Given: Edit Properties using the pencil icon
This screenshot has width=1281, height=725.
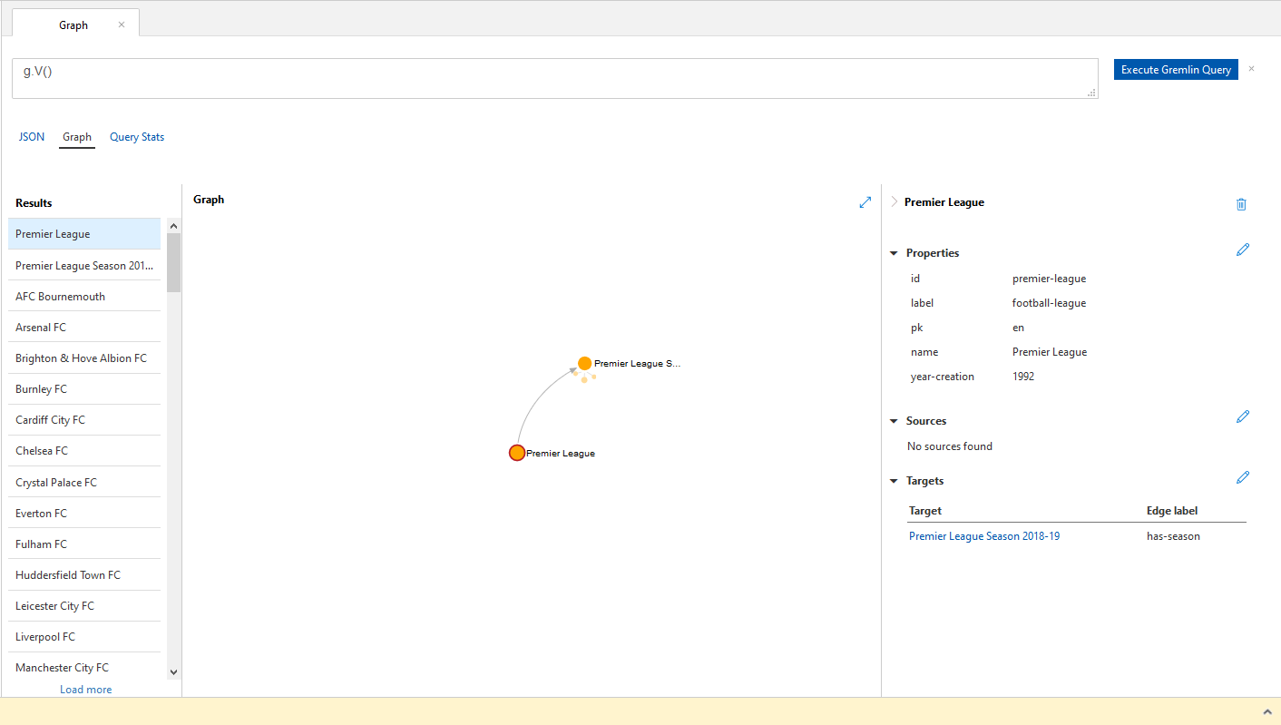Looking at the screenshot, I should pos(1243,250).
